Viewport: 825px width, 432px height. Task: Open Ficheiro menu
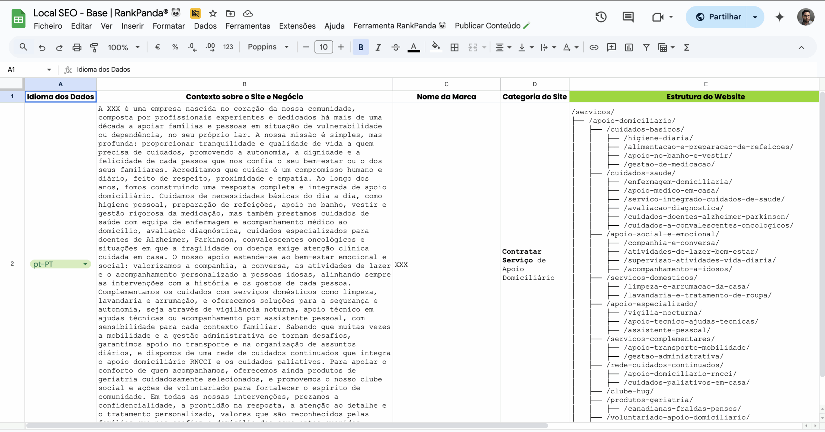(x=48, y=26)
